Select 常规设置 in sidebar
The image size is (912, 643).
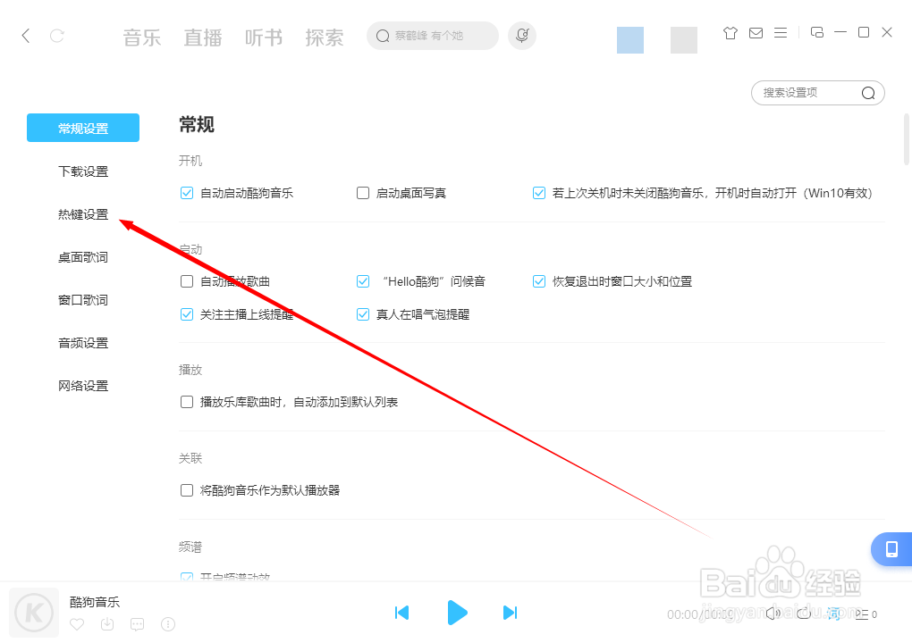tap(83, 128)
